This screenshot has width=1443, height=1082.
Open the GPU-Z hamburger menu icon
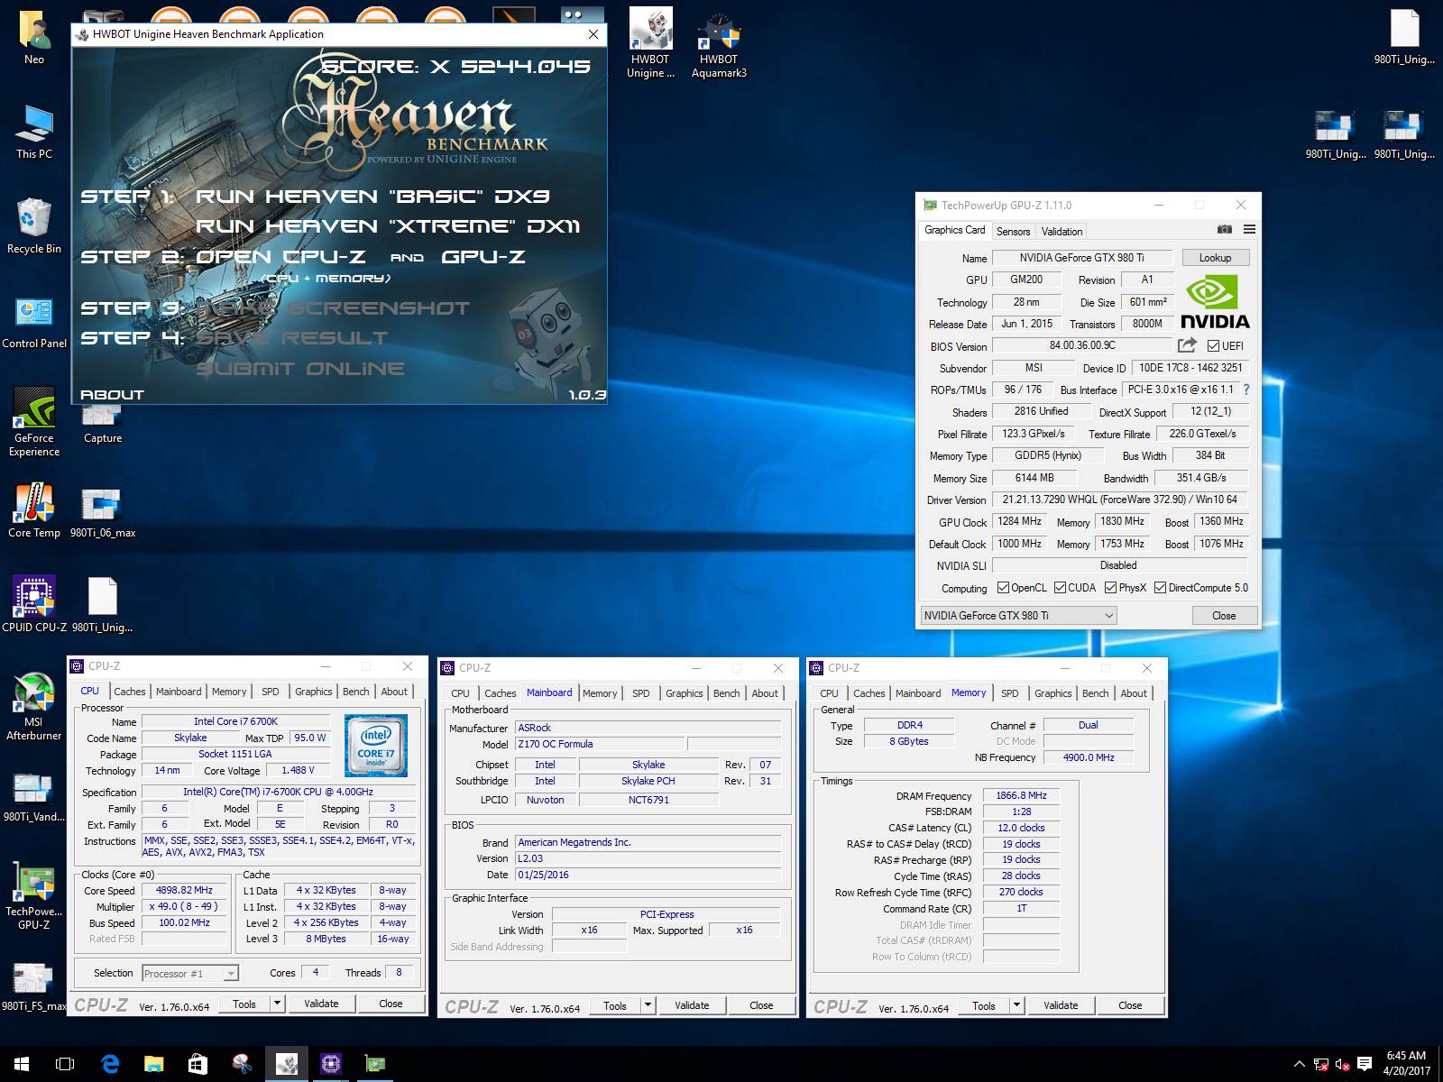[1249, 230]
